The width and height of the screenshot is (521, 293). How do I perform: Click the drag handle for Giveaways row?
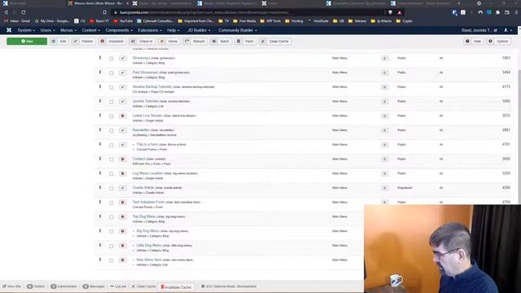[100, 58]
